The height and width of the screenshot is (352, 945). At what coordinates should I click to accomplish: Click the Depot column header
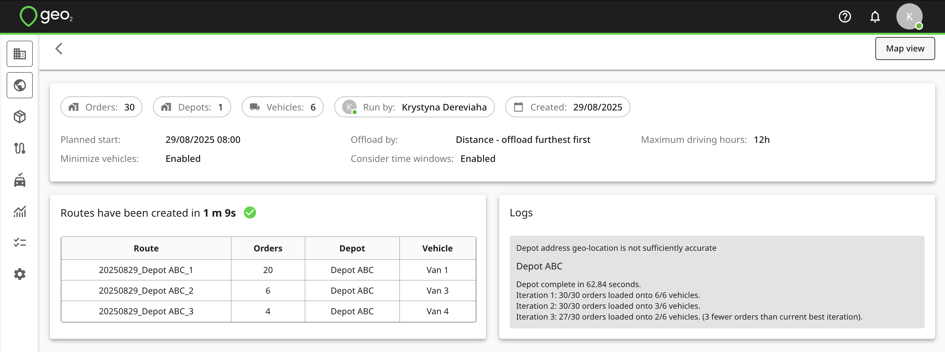point(352,248)
